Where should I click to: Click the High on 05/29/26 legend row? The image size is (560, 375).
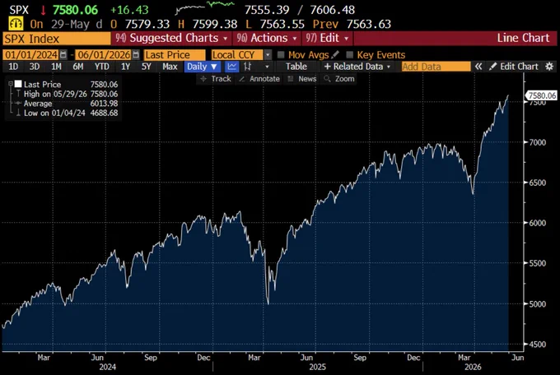click(x=70, y=94)
